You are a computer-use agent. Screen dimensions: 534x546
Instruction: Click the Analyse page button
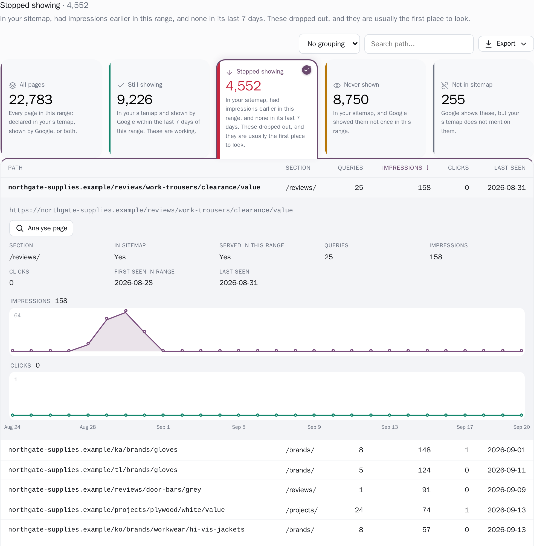pos(41,228)
